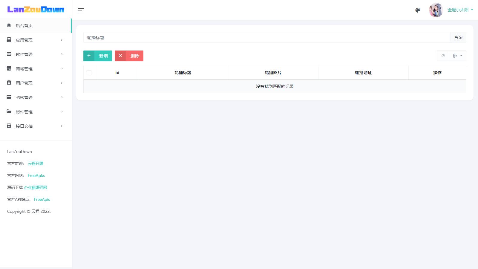Viewport: 478px width, 269px height.
Task: Expand the 商城管理 chevron
Action: (x=62, y=69)
